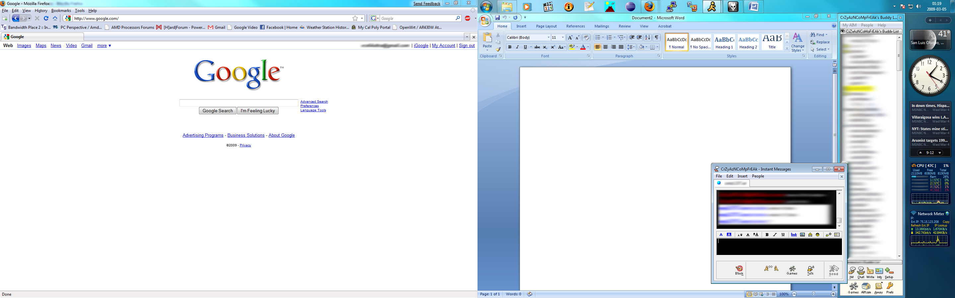Viewport: 955px width, 298px height.
Task: Toggle Center alignment in Word
Action: [x=605, y=47]
